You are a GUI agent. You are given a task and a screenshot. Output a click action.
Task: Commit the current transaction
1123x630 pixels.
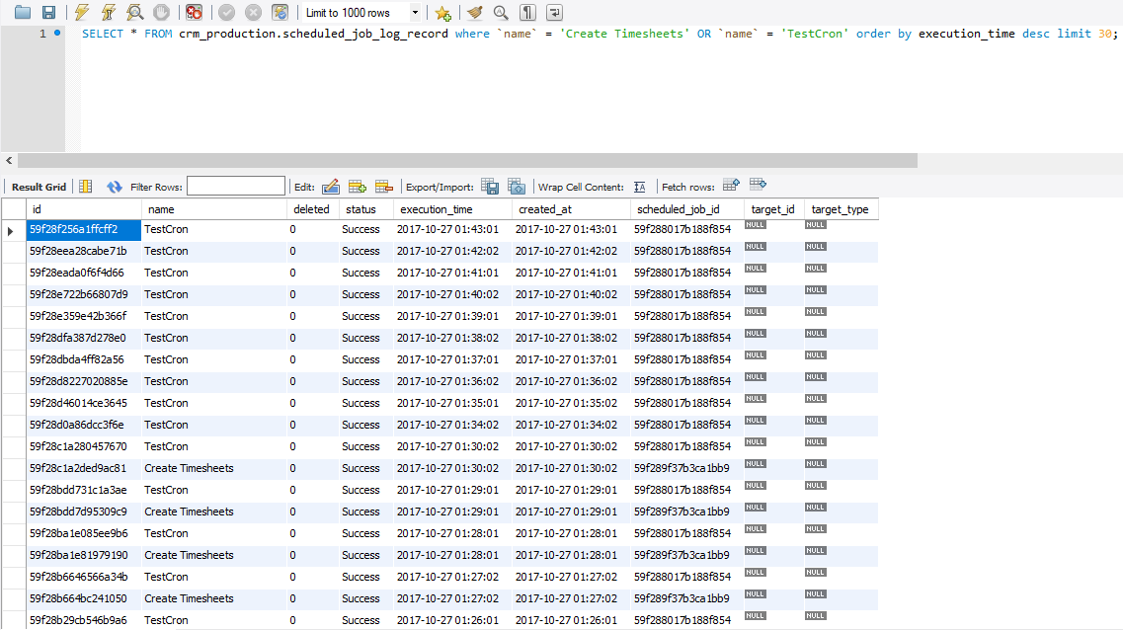(x=227, y=12)
